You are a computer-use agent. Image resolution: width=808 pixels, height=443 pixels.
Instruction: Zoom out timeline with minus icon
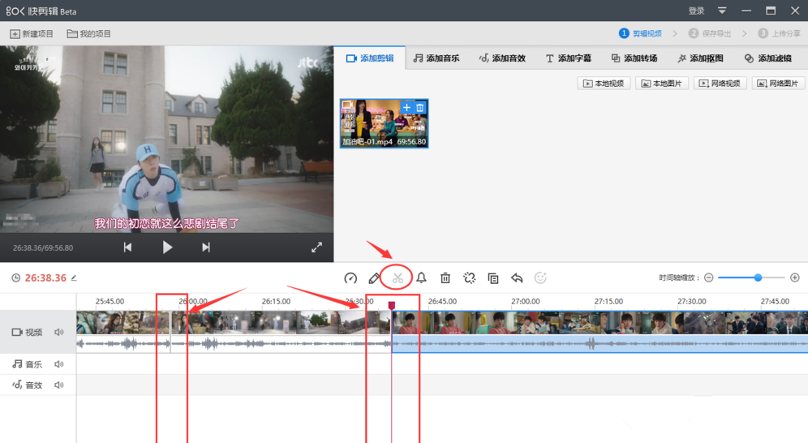tap(708, 277)
